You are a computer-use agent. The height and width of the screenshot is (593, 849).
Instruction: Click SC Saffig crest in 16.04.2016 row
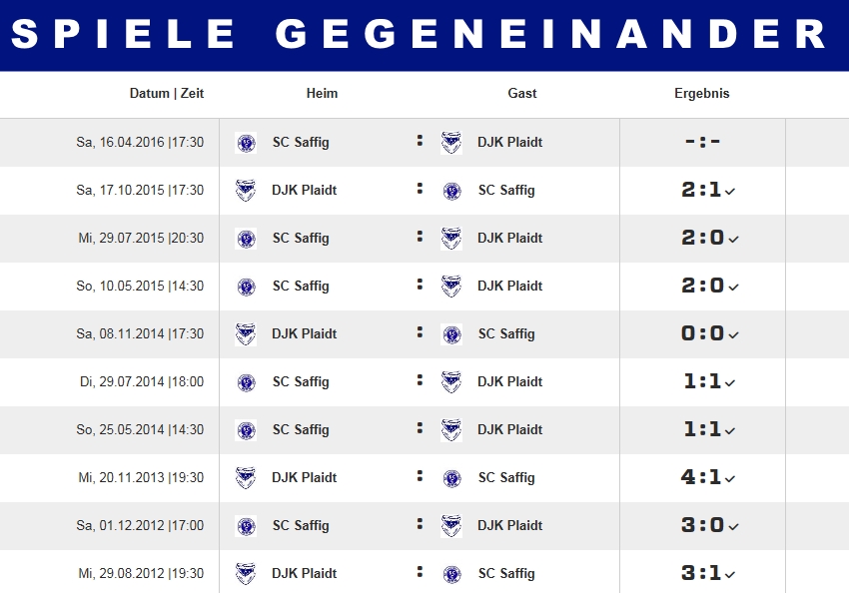[246, 143]
